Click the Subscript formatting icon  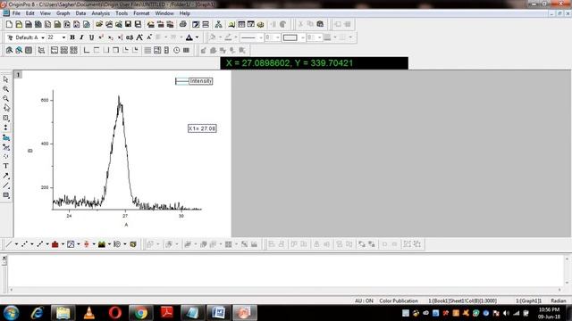tap(111, 37)
